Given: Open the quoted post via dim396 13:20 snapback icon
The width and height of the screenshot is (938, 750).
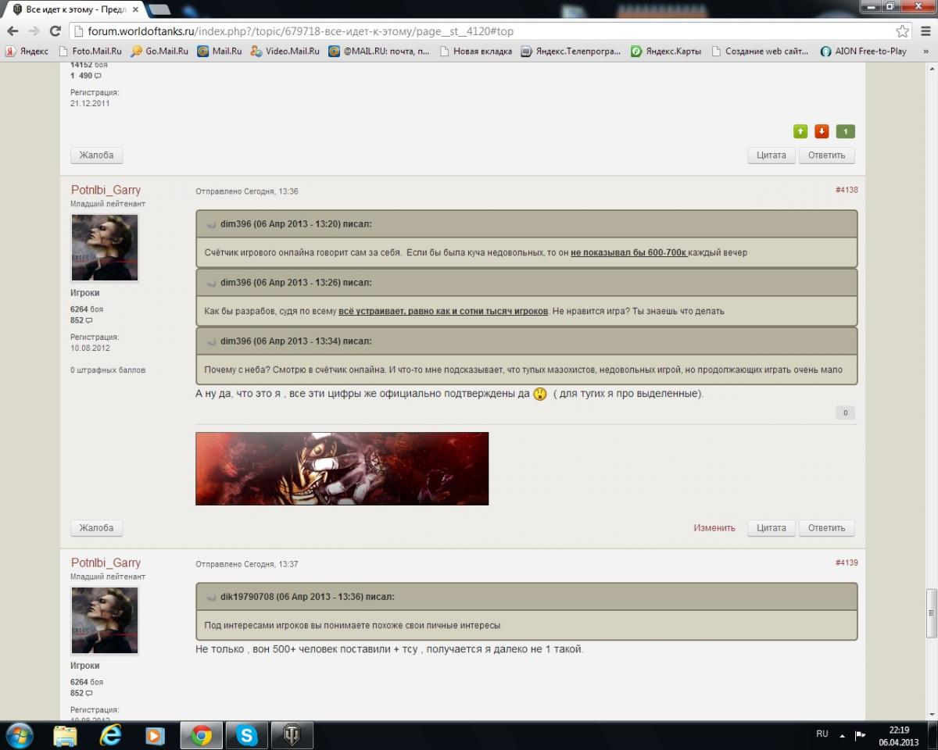Looking at the screenshot, I should [x=211, y=224].
